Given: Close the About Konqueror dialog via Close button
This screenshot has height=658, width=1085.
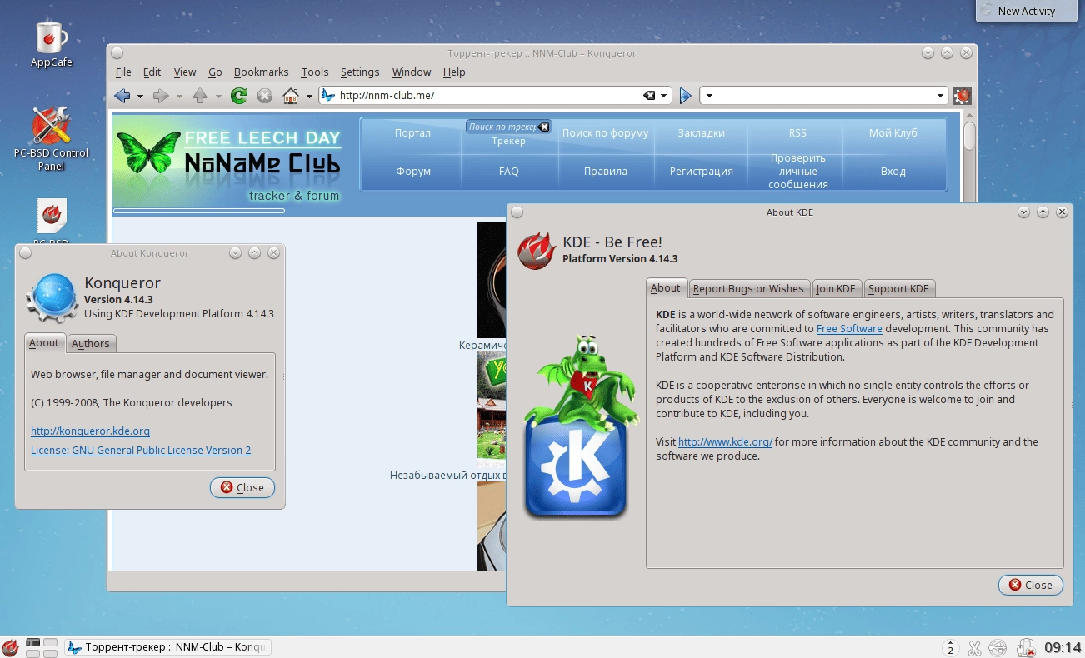Looking at the screenshot, I should coord(242,488).
